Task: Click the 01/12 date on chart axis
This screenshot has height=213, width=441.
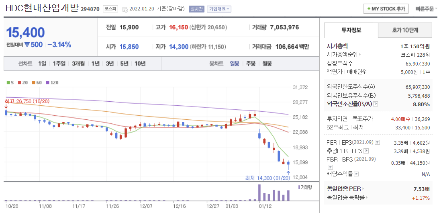Action: (x=265, y=206)
